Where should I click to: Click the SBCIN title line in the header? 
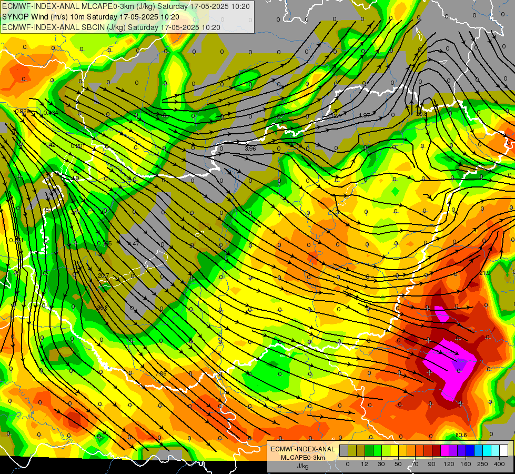111,27
